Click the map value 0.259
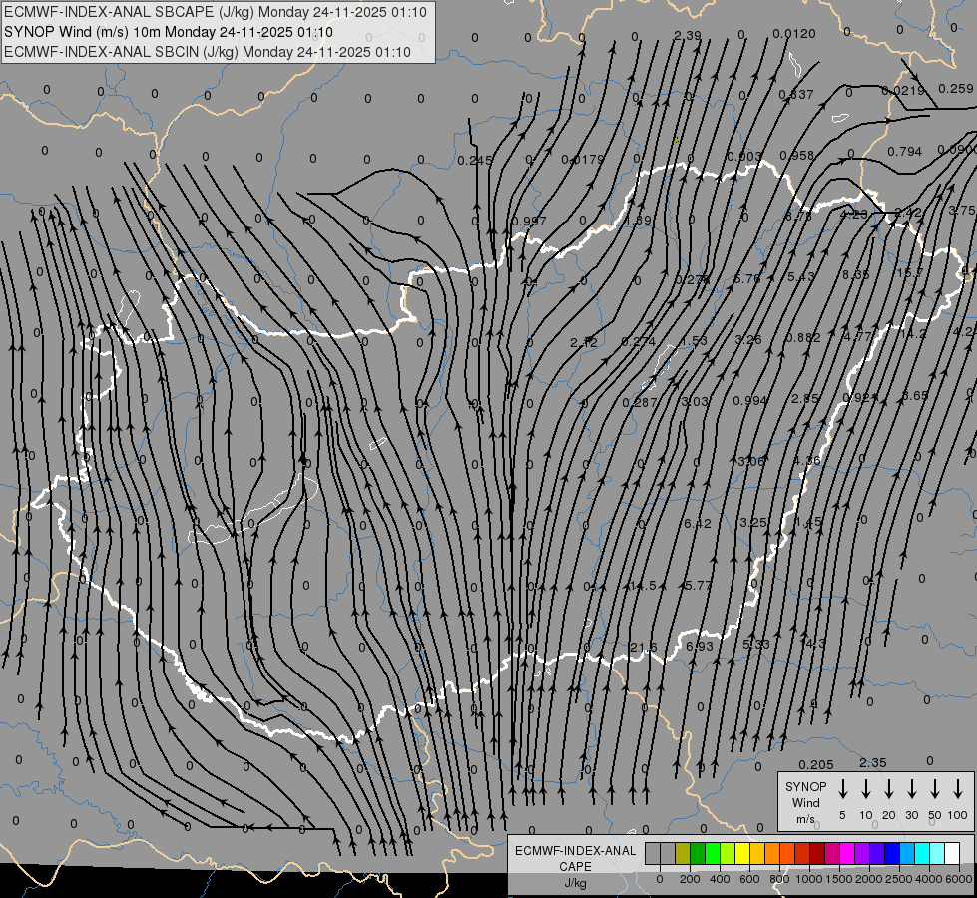Viewport: 977px width, 898px height. 956,89
